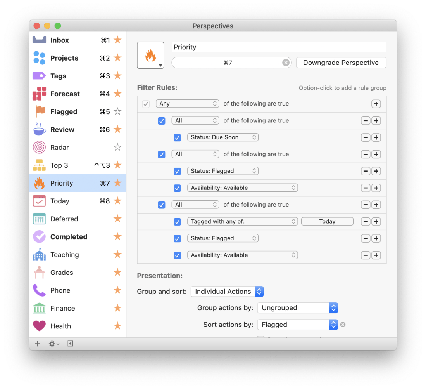This screenshot has width=426, height=389.
Task: Open the gear action menu
Action: pos(54,344)
